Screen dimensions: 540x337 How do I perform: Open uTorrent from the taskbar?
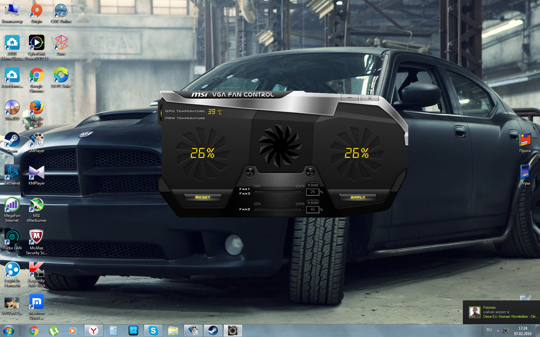(53, 331)
